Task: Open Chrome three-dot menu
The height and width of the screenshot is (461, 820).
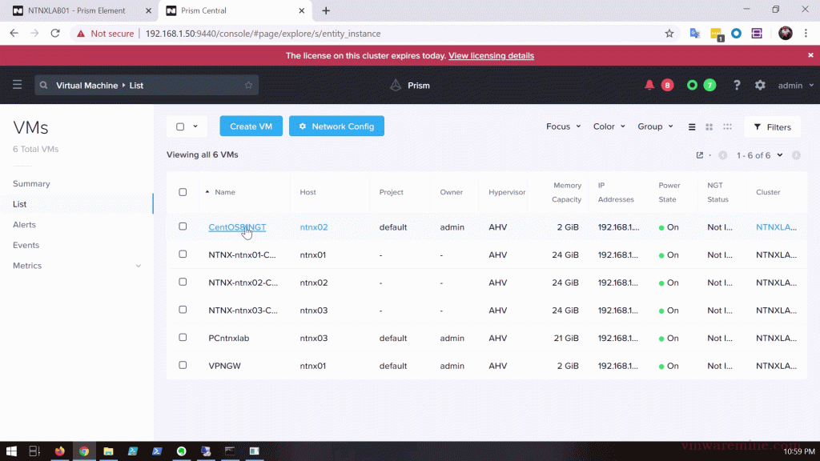Action: pos(806,34)
